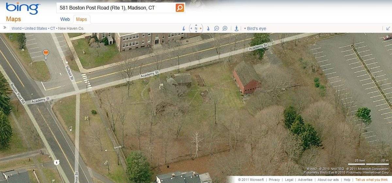Click the address search input field
Image resolution: width=392 pixels, height=183 pixels.
[x=116, y=8]
